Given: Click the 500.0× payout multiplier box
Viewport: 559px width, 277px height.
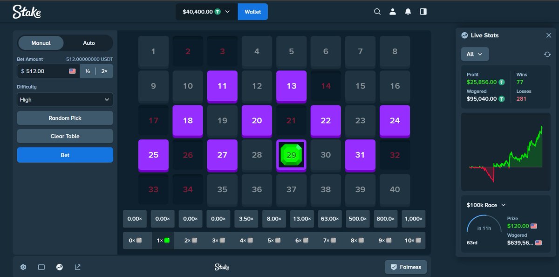Looking at the screenshot, I should [357, 219].
